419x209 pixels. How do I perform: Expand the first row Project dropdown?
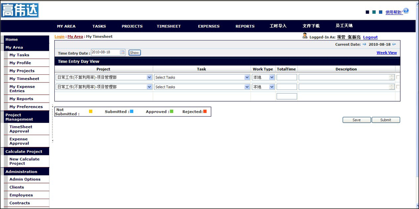pyautogui.click(x=150, y=77)
